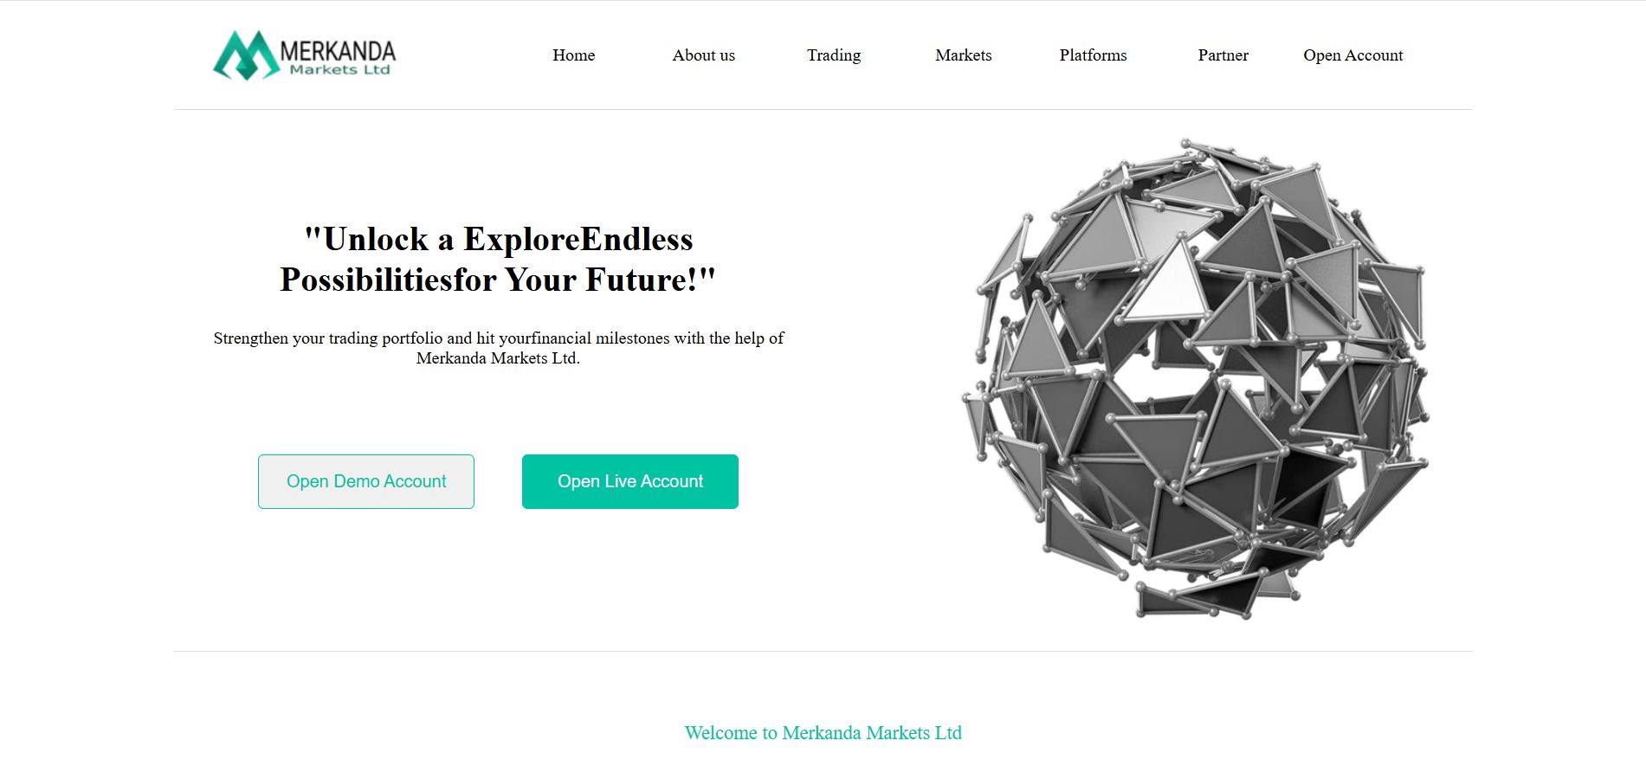This screenshot has width=1646, height=779.
Task: Click the Unlock Endless Possibilities headline
Action: (498, 259)
